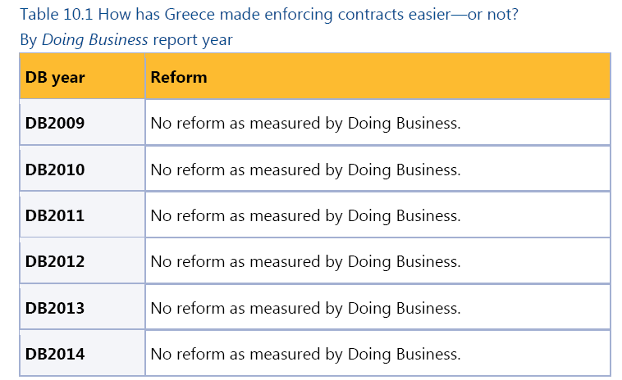
Task: Select the reform text in the DB2013 row
Action: click(x=305, y=309)
